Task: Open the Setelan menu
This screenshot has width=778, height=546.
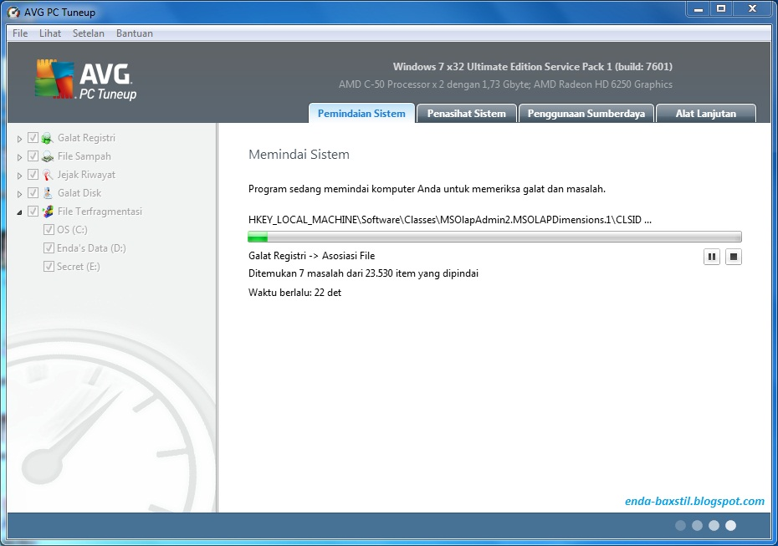Action: point(89,33)
